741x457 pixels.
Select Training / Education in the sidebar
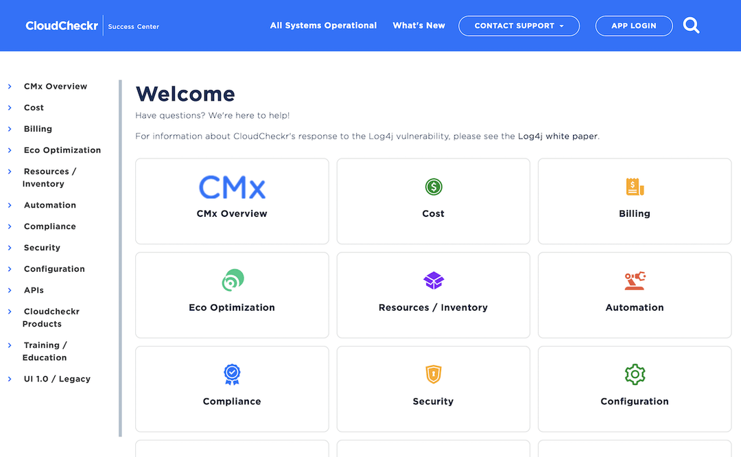pyautogui.click(x=45, y=351)
